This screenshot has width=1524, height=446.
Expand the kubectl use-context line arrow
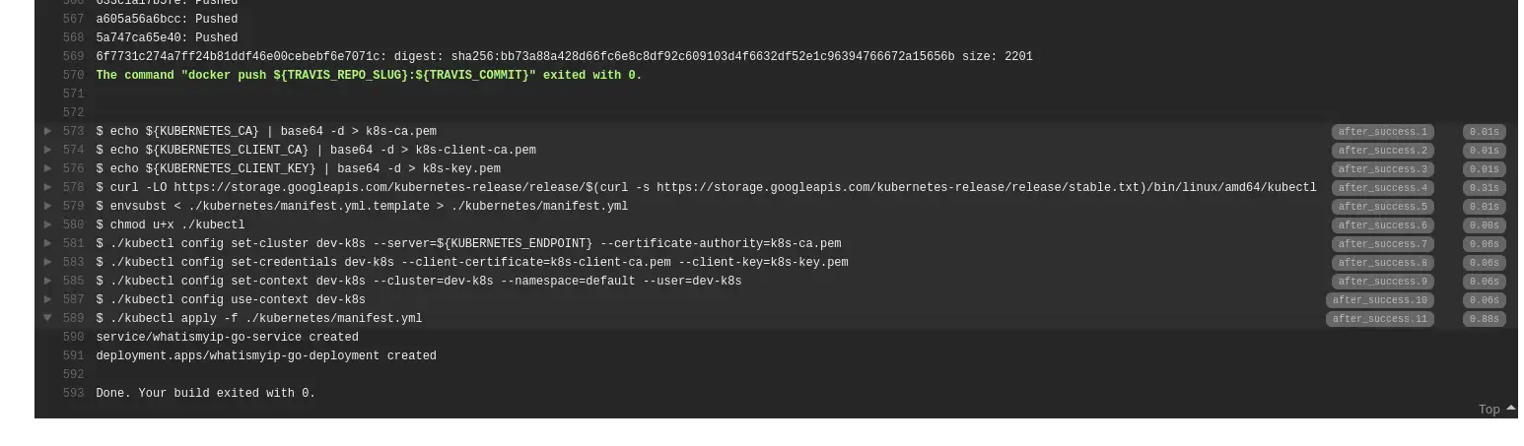tap(47, 299)
